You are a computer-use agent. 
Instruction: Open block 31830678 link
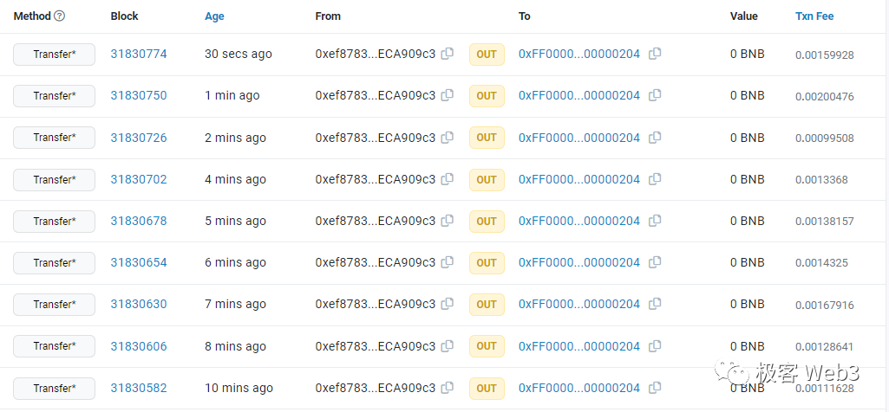click(x=139, y=221)
